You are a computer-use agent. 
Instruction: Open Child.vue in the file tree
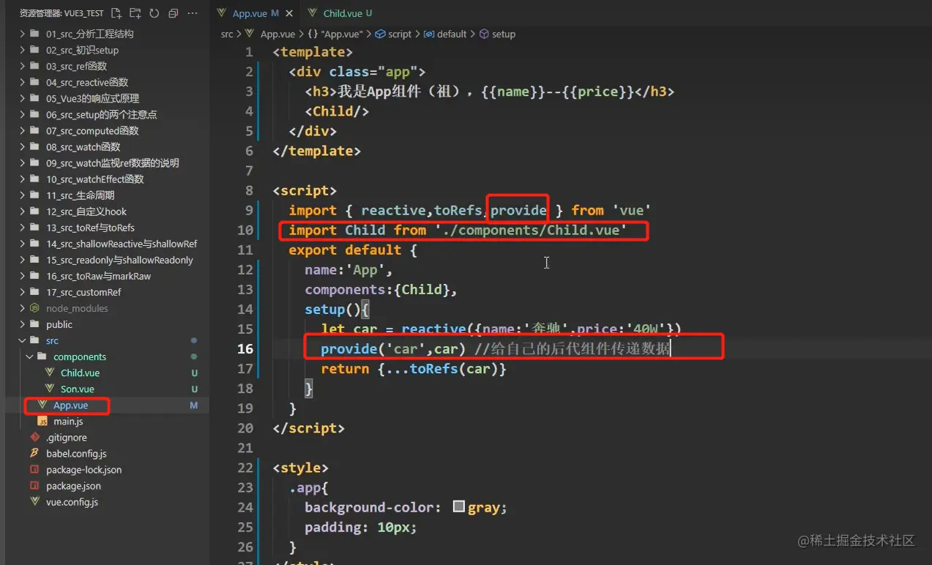(x=80, y=373)
